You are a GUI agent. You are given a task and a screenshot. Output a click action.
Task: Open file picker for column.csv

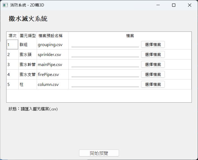[153, 85]
